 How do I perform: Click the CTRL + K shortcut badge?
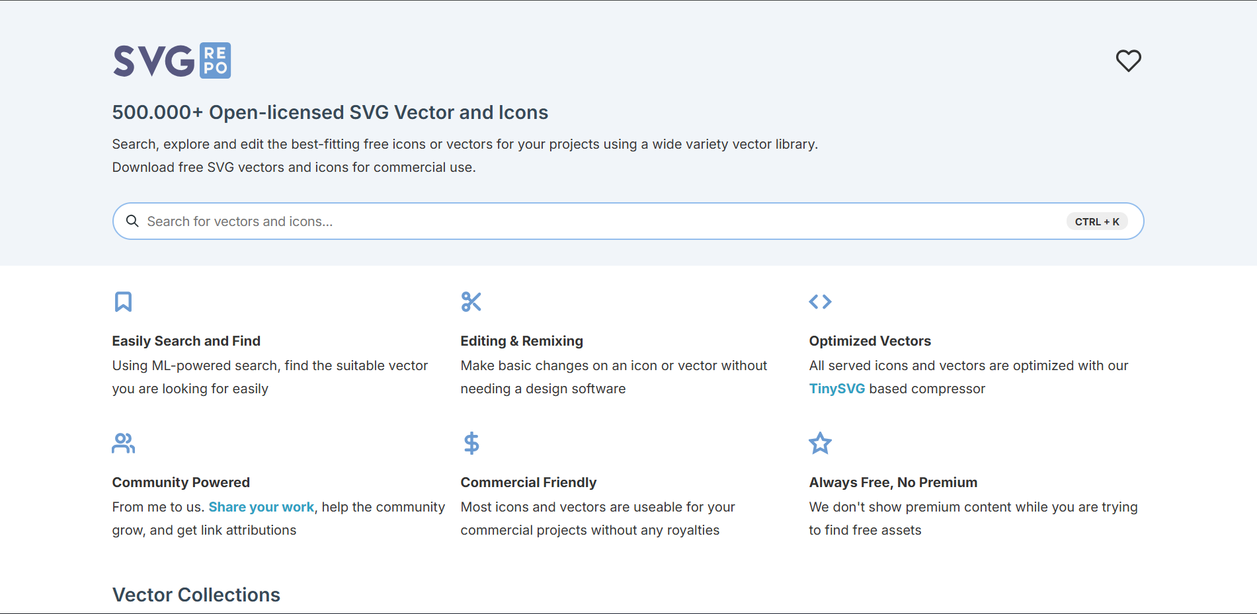coord(1097,221)
